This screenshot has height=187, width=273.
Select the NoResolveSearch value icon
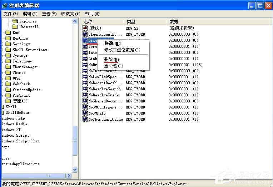tap(85, 89)
